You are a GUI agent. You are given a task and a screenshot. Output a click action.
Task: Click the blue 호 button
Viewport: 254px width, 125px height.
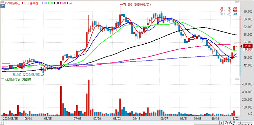3,6
